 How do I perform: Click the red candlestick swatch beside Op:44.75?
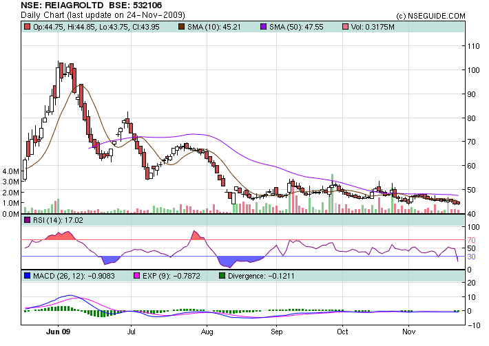point(27,27)
